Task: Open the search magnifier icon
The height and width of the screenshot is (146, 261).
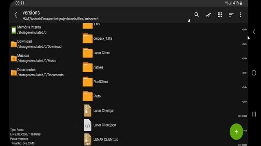Action: [x=197, y=15]
